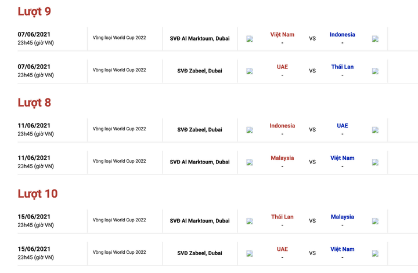Click Malaysia flag icon in the Malaysia–Việt Nam match
This screenshot has width=418, height=273.
pyautogui.click(x=250, y=162)
